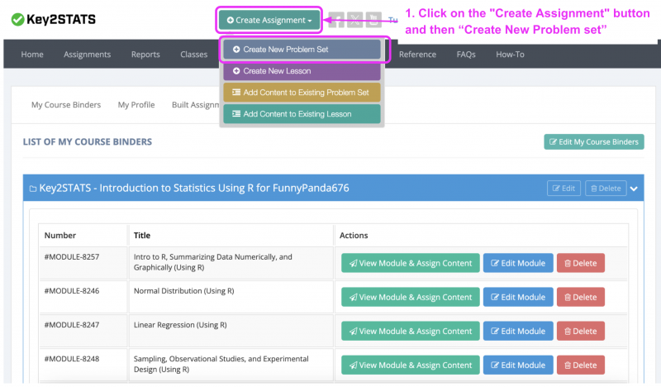This screenshot has width=661, height=387.
Task: Delete MODULE-8257 row
Action: coord(581,263)
